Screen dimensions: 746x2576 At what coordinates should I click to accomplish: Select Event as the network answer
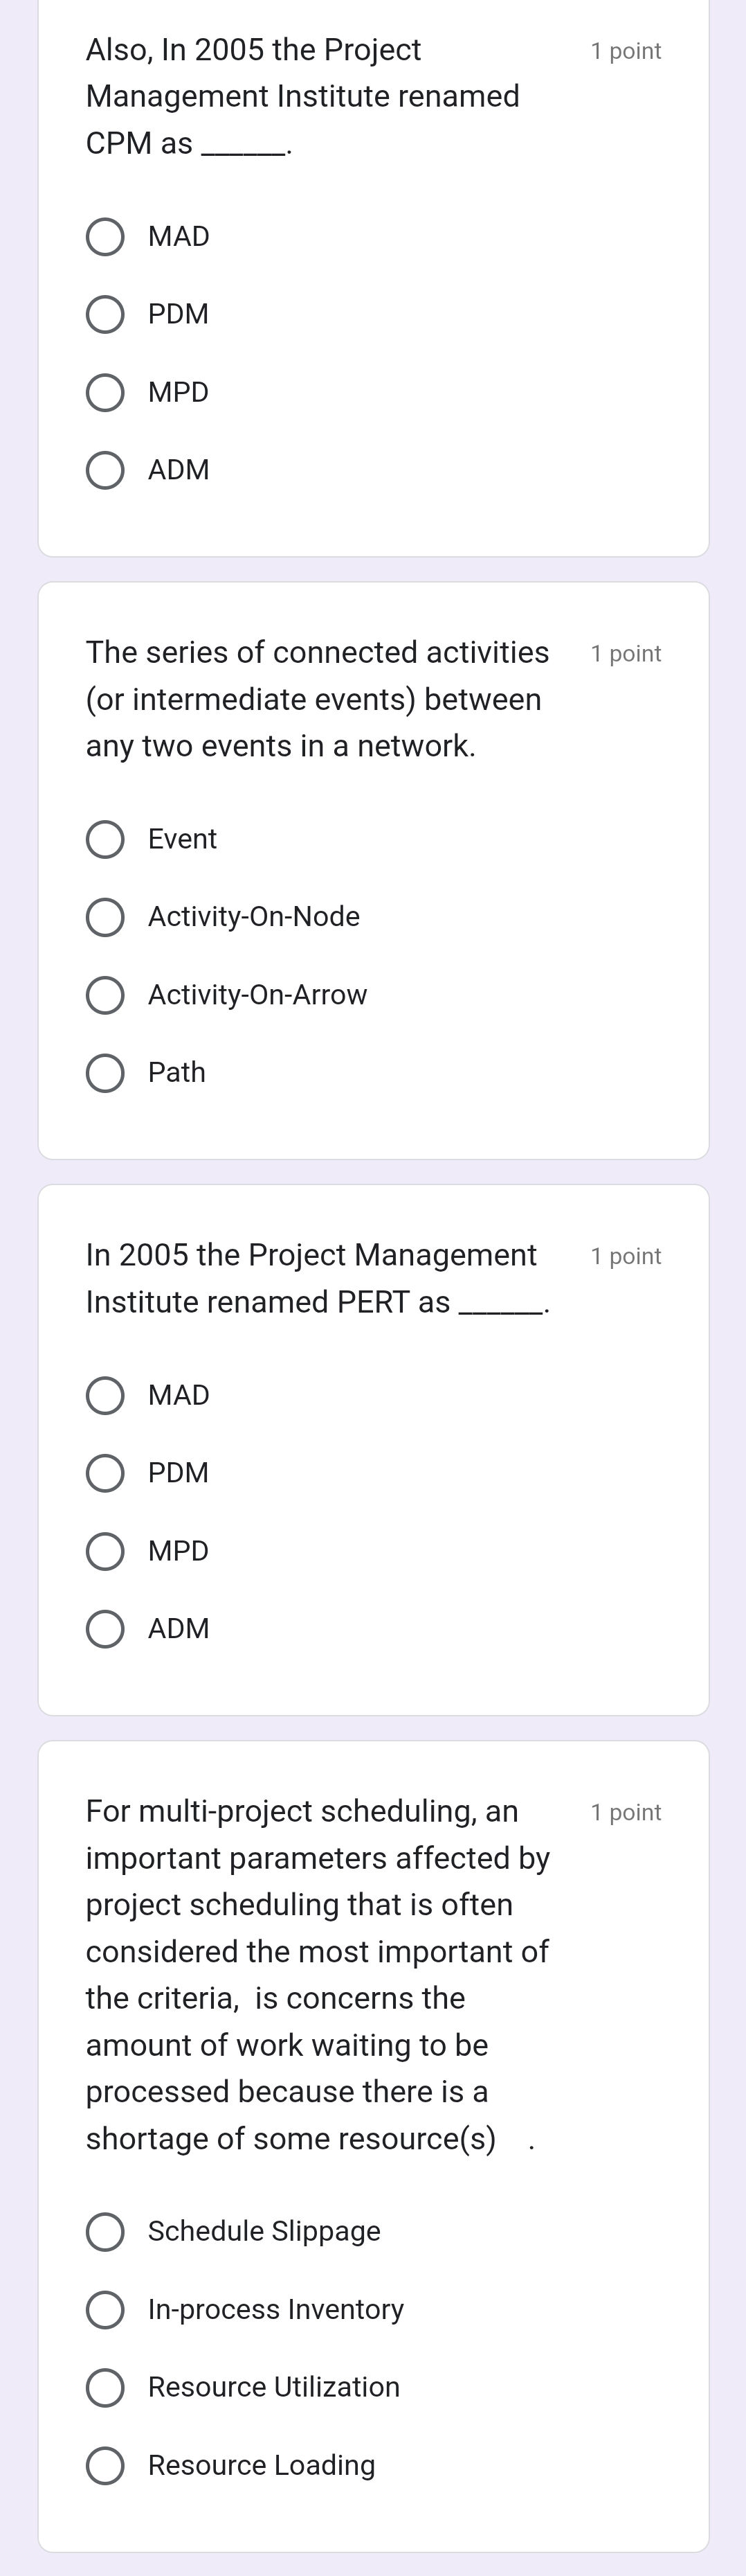pyautogui.click(x=105, y=839)
